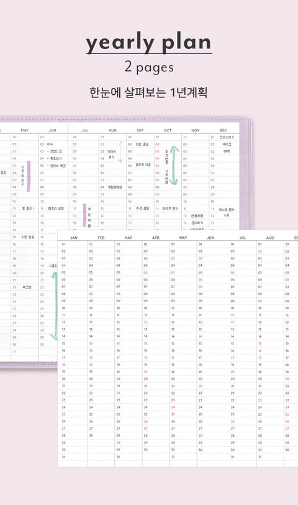Select MAR header on the front white sheet

pos(129,238)
